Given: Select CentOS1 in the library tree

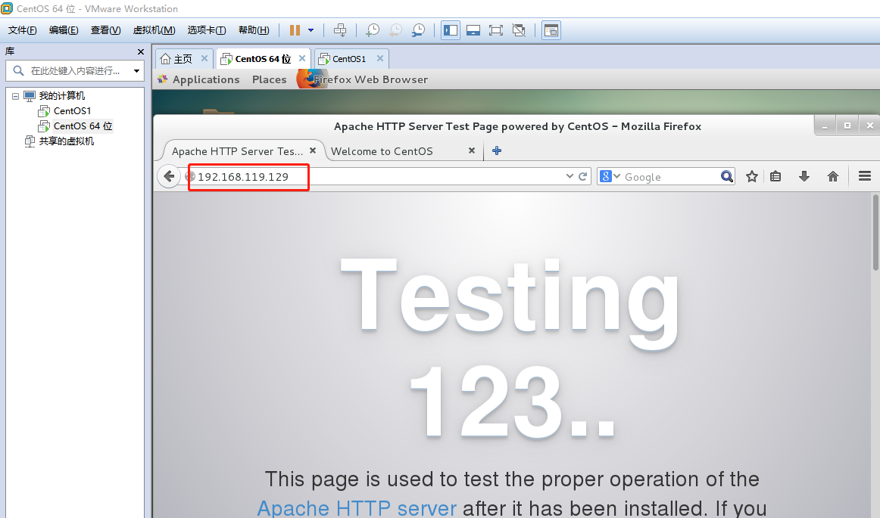Looking at the screenshot, I should tap(72, 111).
